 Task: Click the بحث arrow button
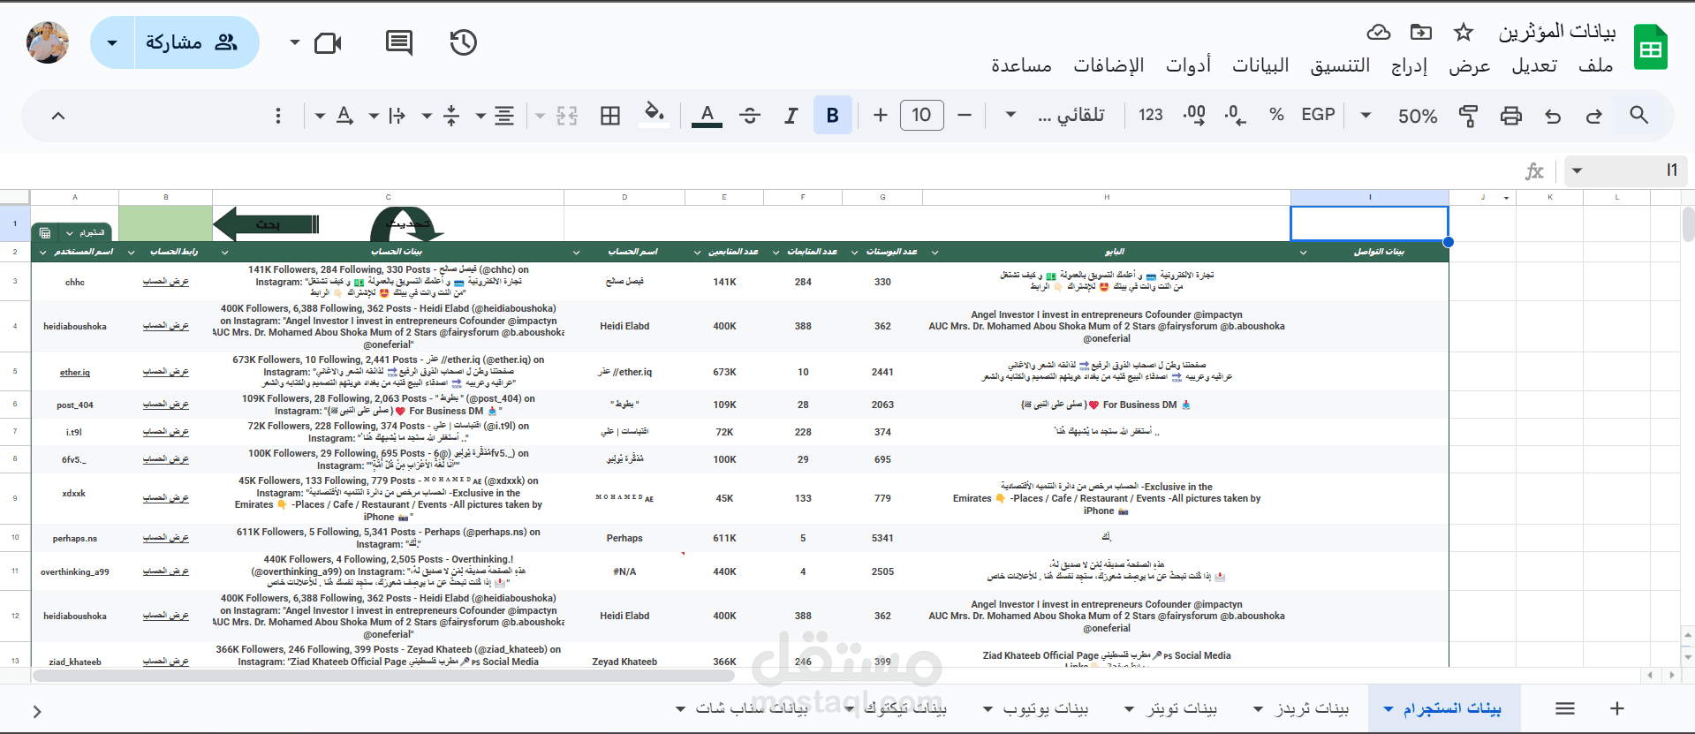[x=267, y=224]
